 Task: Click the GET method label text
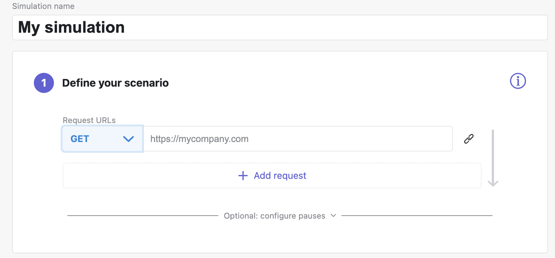pyautogui.click(x=80, y=139)
